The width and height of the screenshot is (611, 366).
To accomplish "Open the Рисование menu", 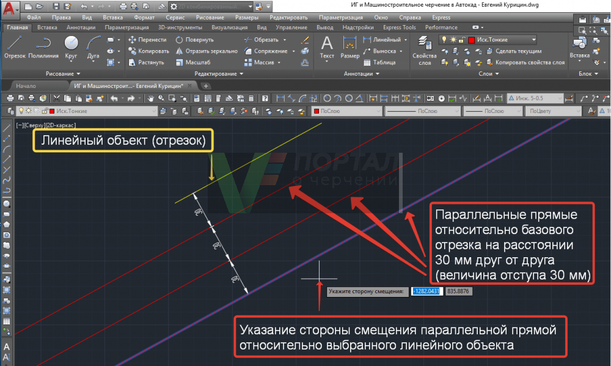I will coord(210,18).
